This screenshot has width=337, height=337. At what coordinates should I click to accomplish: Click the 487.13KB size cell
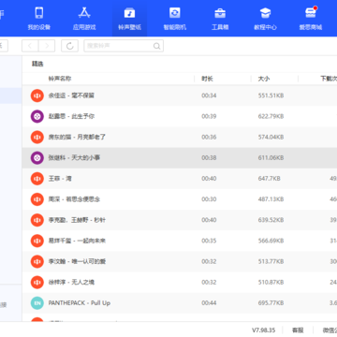click(x=271, y=199)
